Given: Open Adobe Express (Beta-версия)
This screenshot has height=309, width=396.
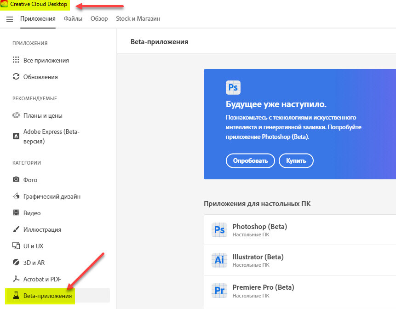Looking at the screenshot, I should [x=52, y=136].
